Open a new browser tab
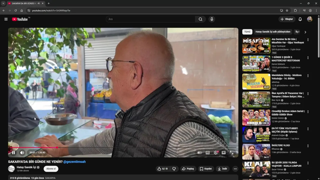The image size is (320, 180). pyautogui.click(x=48, y=3)
